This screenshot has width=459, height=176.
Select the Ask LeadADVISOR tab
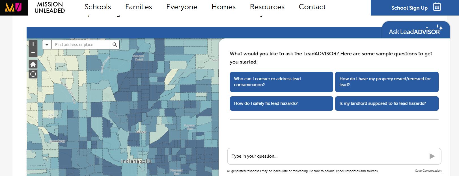click(415, 31)
